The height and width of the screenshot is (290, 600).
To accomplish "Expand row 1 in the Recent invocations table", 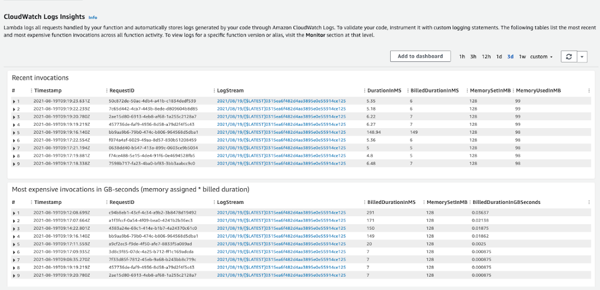I will coord(15,101).
